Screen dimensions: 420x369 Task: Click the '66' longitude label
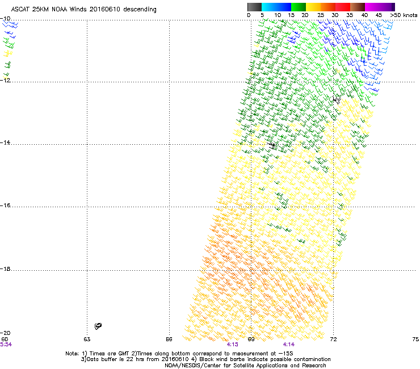pos(169,339)
